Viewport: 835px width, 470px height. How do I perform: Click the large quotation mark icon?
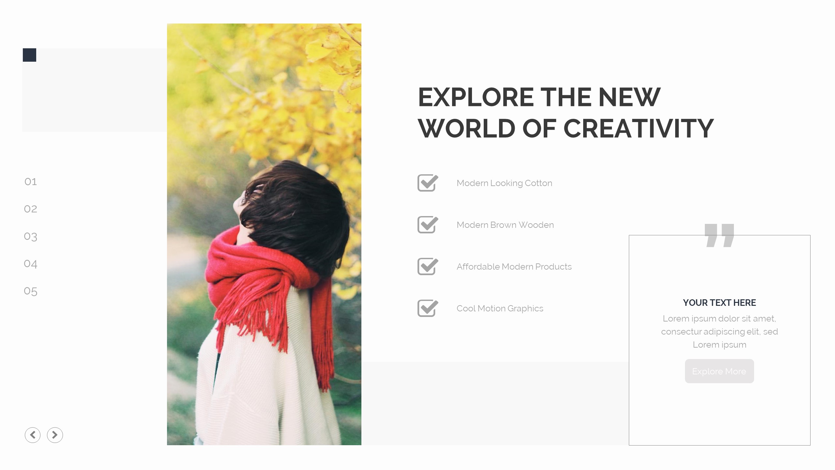pyautogui.click(x=719, y=235)
